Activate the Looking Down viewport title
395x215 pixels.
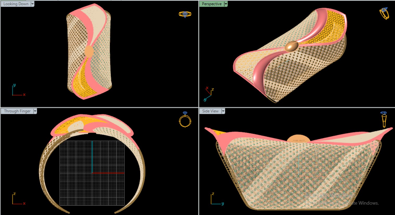coord(16,4)
